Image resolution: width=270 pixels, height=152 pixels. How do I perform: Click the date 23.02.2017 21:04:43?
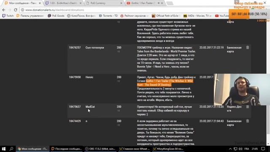tap(211, 121)
